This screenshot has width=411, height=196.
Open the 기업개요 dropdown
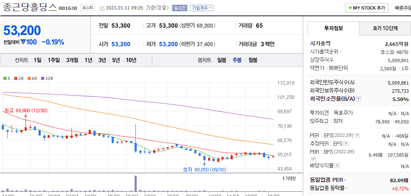202,8
